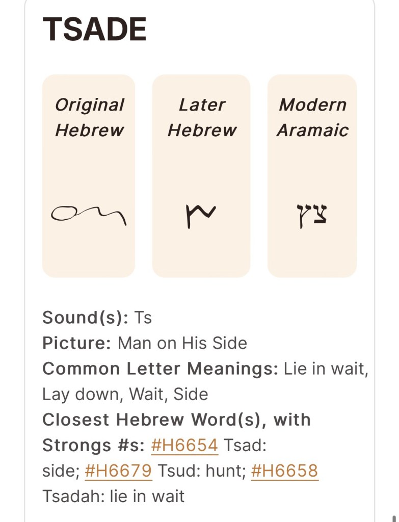
Task: Click the "Tsud: hunt;" definition text
Action: coord(201,471)
